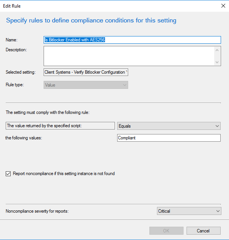Toggle the 'Report noncompliance' checkbox

coord(8,174)
